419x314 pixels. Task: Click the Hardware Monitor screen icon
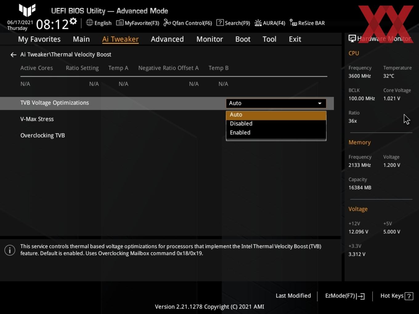tap(352, 38)
